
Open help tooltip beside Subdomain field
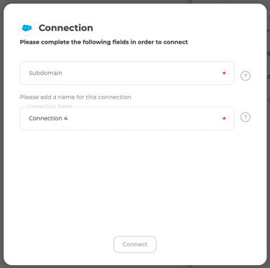pos(246,76)
